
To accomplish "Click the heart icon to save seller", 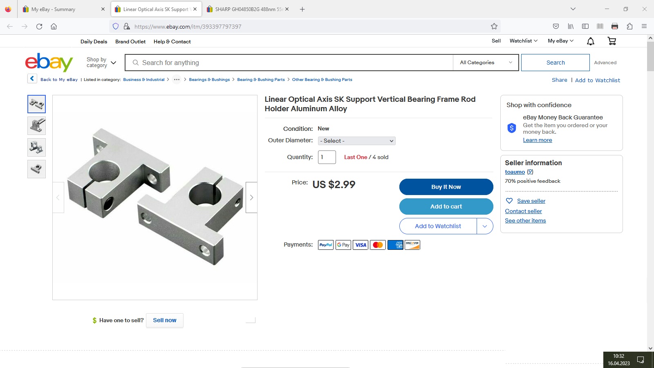I will coord(509,201).
